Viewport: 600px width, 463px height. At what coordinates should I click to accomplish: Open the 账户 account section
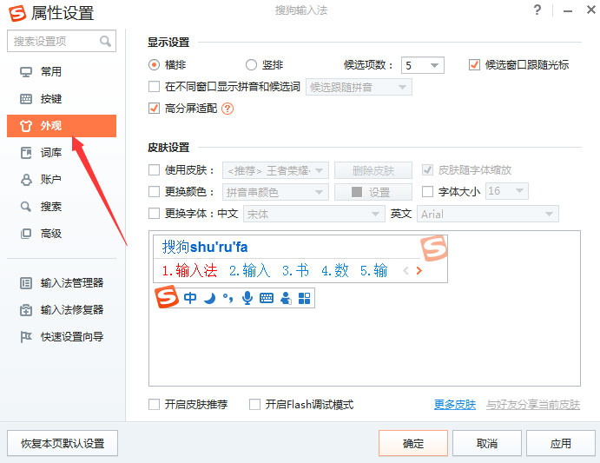pos(62,180)
